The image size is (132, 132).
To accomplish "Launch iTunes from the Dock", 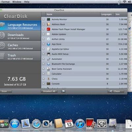I will (80, 124).
